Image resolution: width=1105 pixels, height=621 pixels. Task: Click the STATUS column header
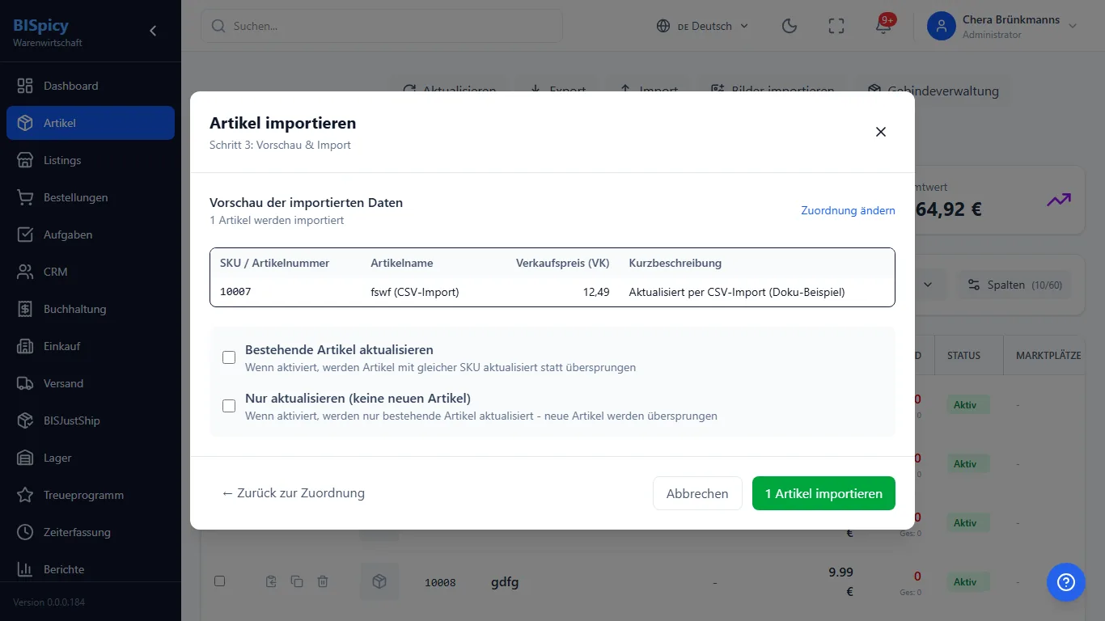point(964,355)
